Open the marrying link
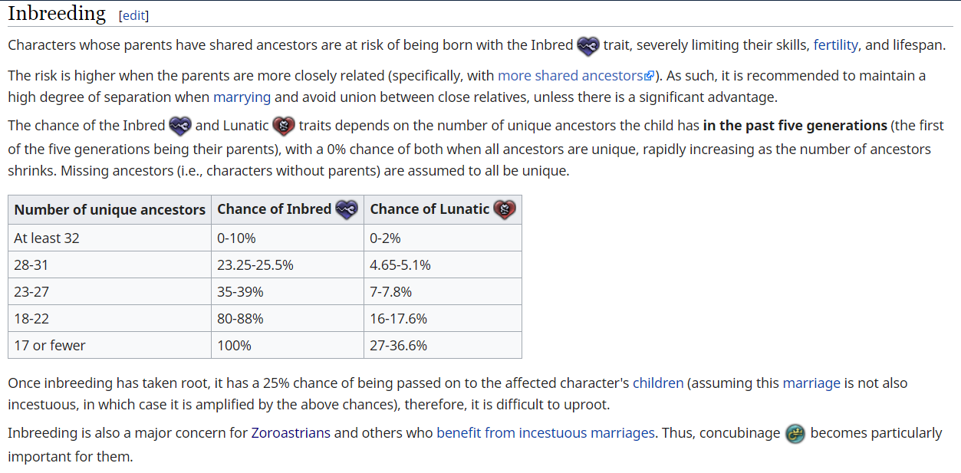 [x=242, y=97]
